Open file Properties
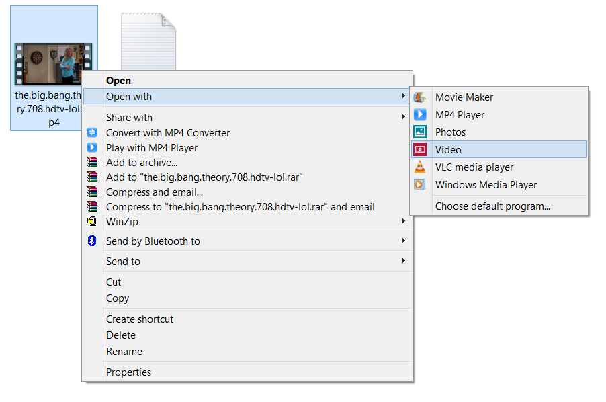This screenshot has width=606, height=402. [247, 372]
